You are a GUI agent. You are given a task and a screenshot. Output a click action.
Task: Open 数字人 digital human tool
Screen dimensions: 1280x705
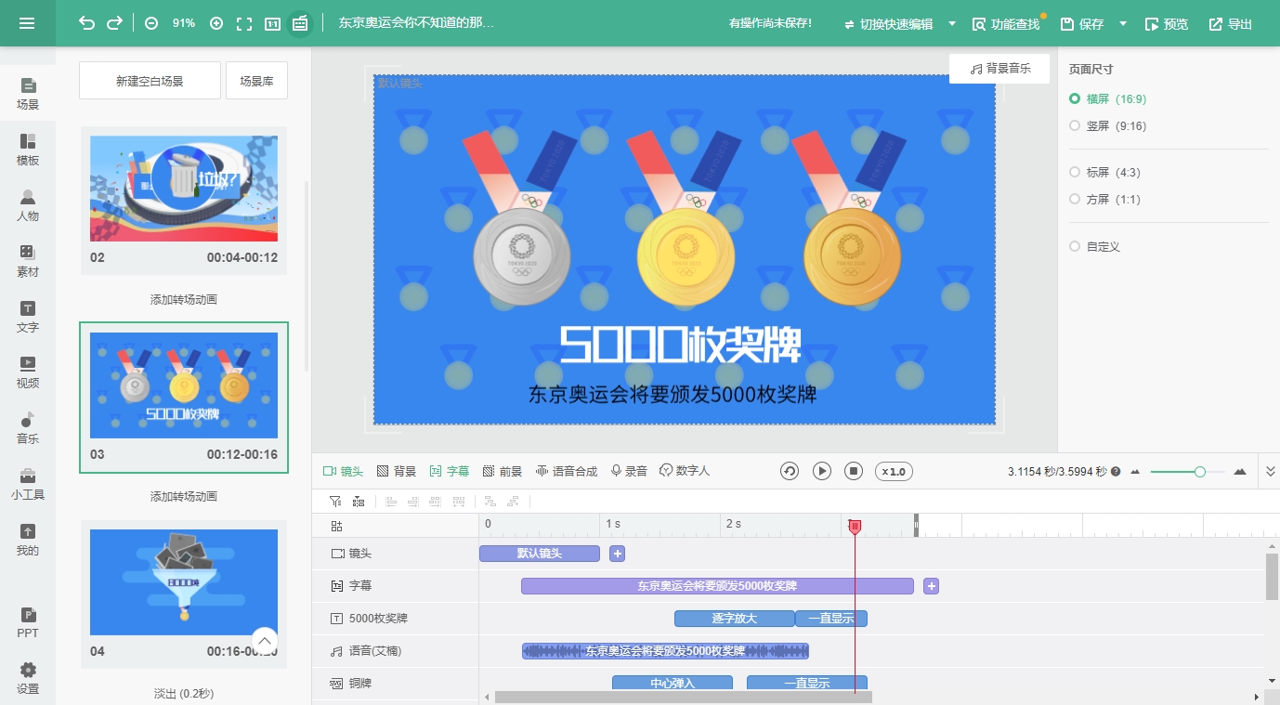685,471
